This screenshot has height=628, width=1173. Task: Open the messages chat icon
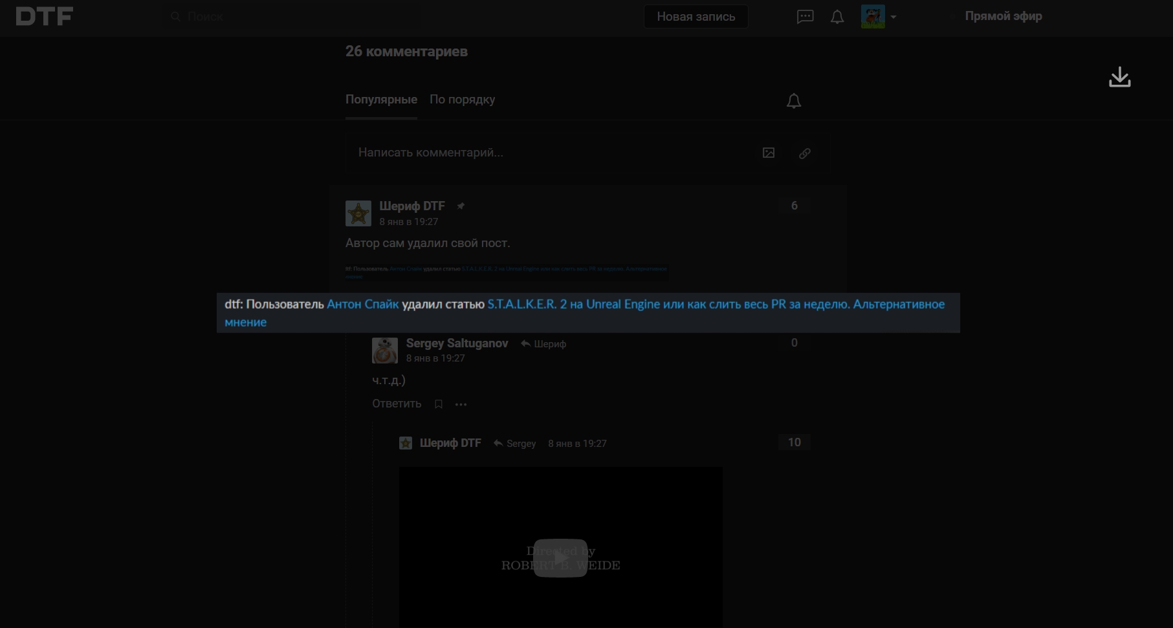[805, 17]
